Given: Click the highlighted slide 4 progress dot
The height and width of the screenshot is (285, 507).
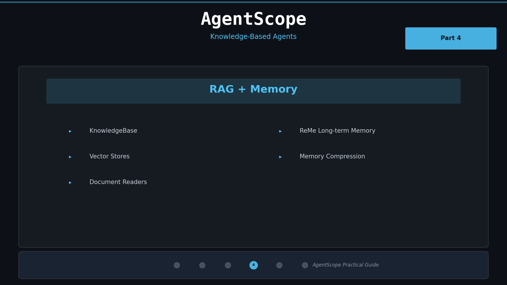Looking at the screenshot, I should point(253,265).
